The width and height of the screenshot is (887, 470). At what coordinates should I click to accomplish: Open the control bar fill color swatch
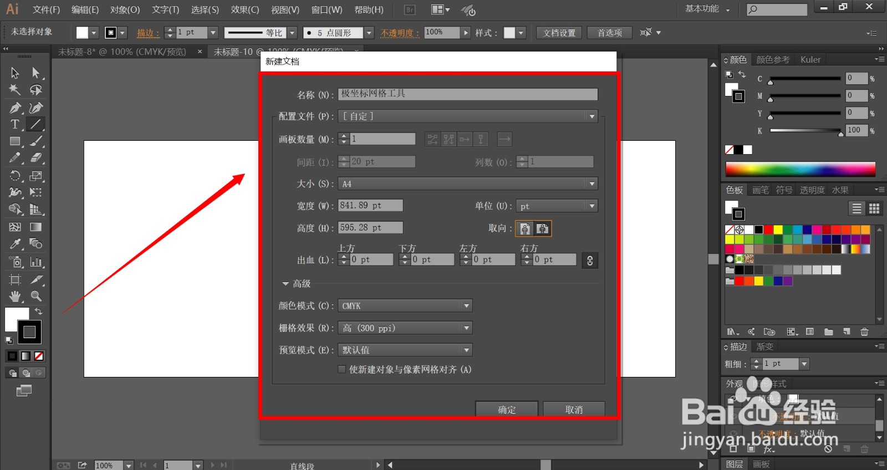[82, 33]
